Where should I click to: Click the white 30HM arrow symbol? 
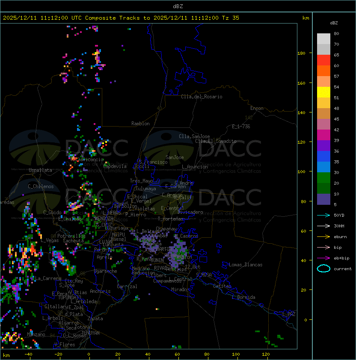[323, 226]
